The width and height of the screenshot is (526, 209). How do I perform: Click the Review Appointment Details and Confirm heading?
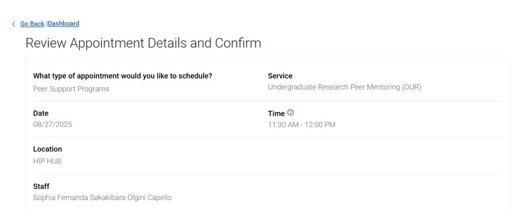143,43
